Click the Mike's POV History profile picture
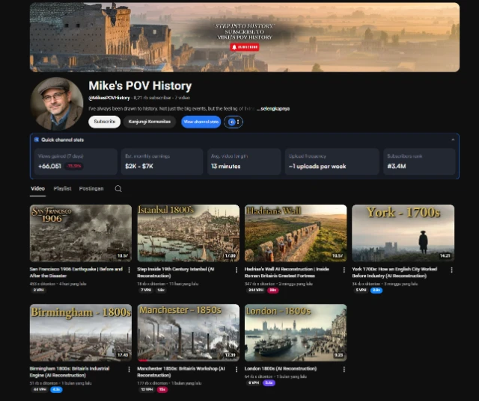 pyautogui.click(x=57, y=103)
